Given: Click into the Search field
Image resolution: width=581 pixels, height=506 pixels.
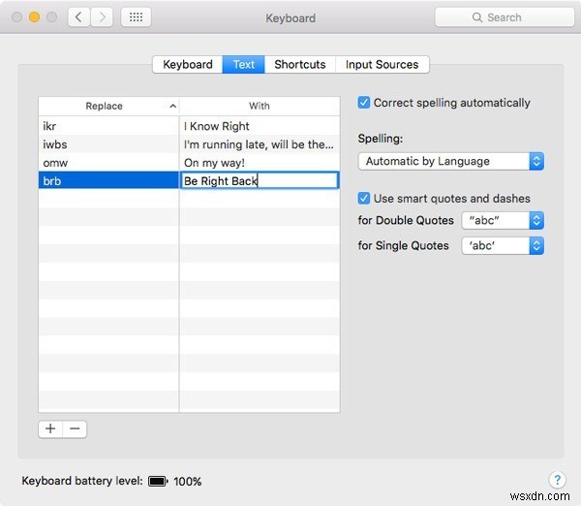Looking at the screenshot, I should (505, 17).
